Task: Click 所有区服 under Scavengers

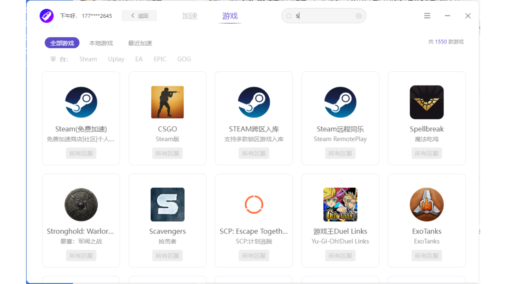Action: click(x=167, y=256)
